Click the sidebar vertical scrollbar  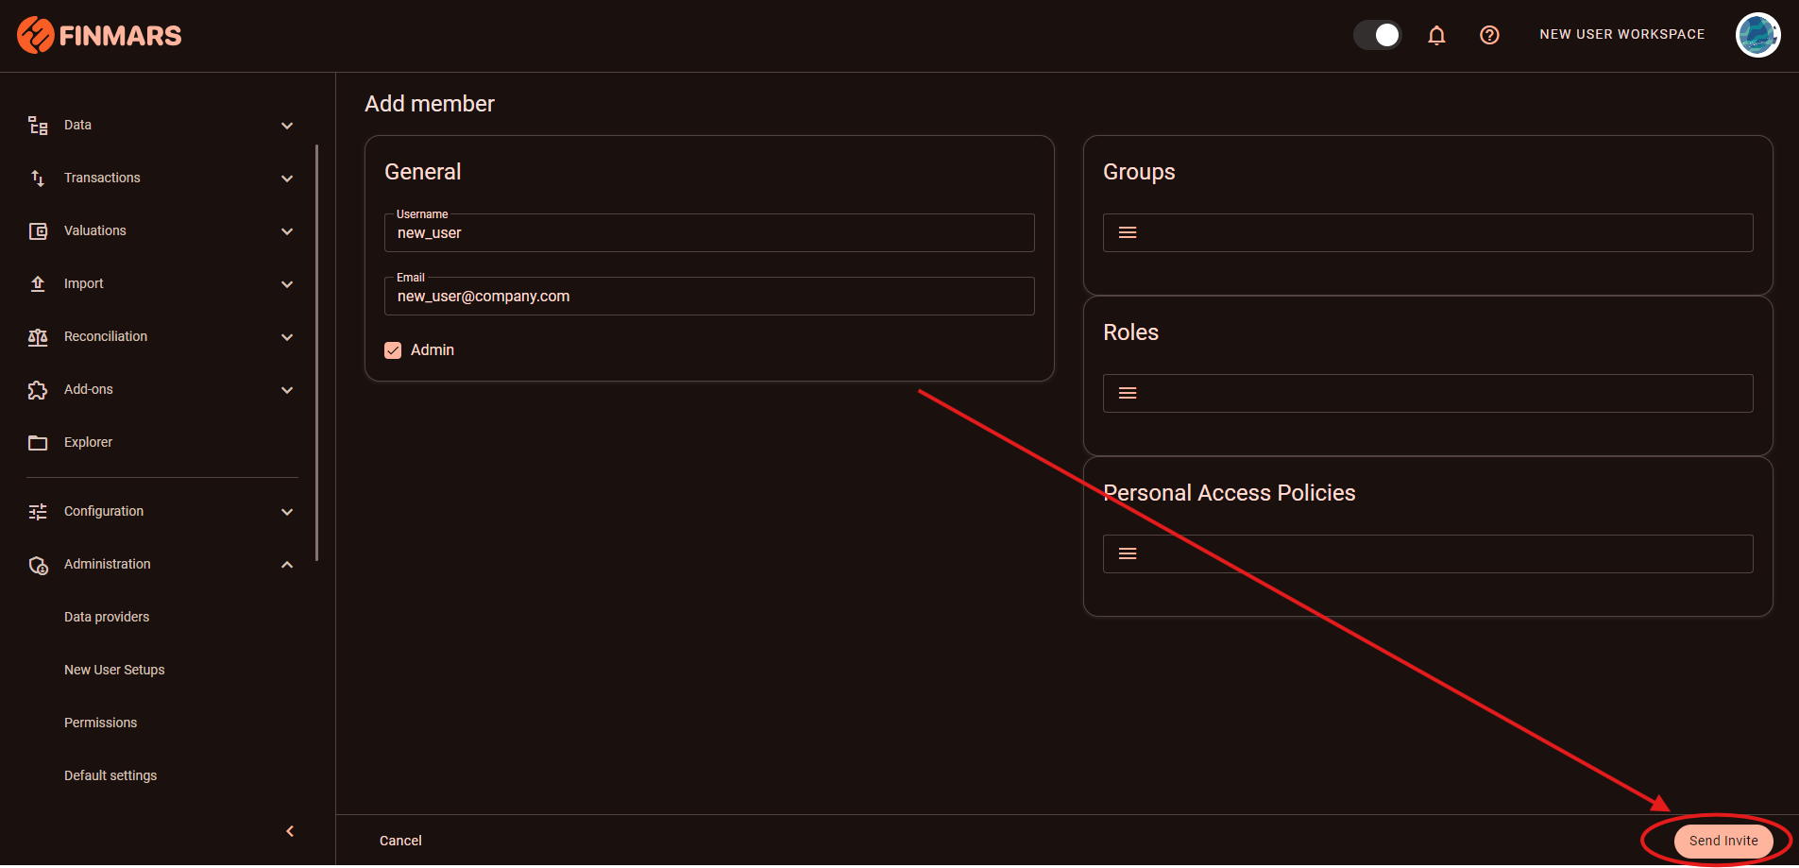pos(317,352)
